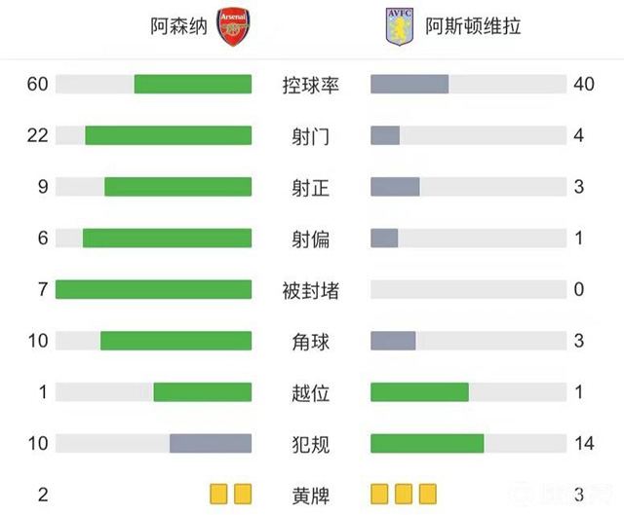Click Aston Villa's middle yellow card icon
624x515 pixels.
pyautogui.click(x=404, y=494)
